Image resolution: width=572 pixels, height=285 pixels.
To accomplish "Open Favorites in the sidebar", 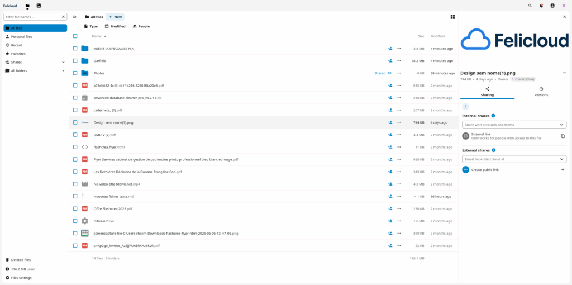I will (35, 54).
